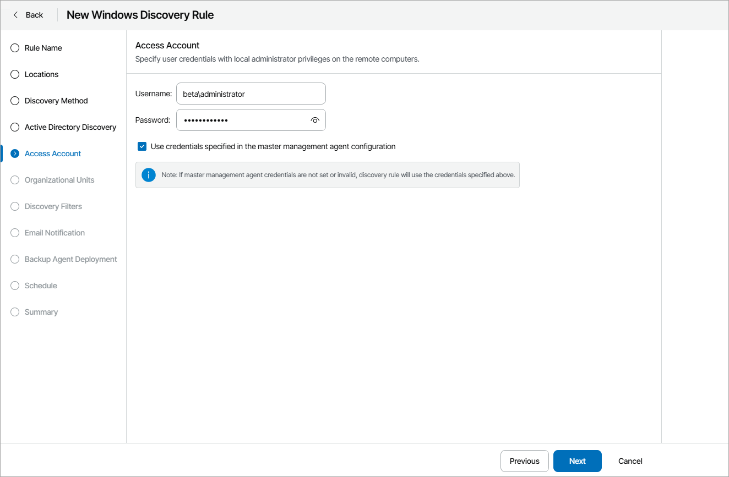Click the Active Directory Discovery step circle
Image resolution: width=729 pixels, height=477 pixels.
(14, 127)
